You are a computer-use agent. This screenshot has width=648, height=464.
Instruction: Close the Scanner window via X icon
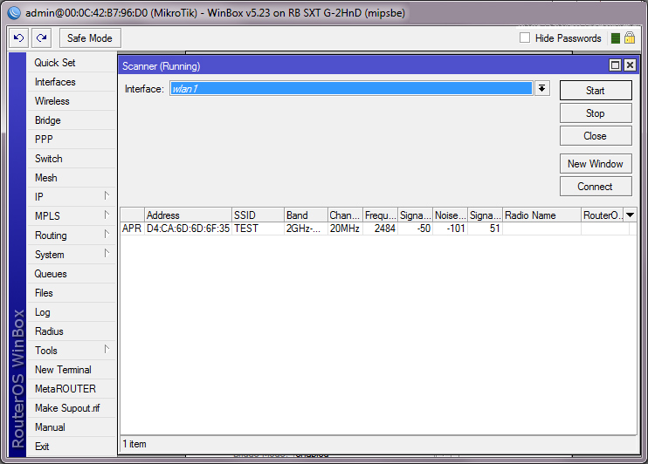(630, 65)
